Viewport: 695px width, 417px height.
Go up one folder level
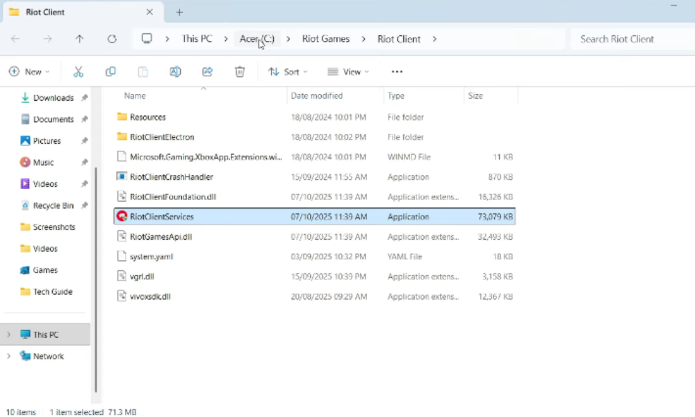79,39
